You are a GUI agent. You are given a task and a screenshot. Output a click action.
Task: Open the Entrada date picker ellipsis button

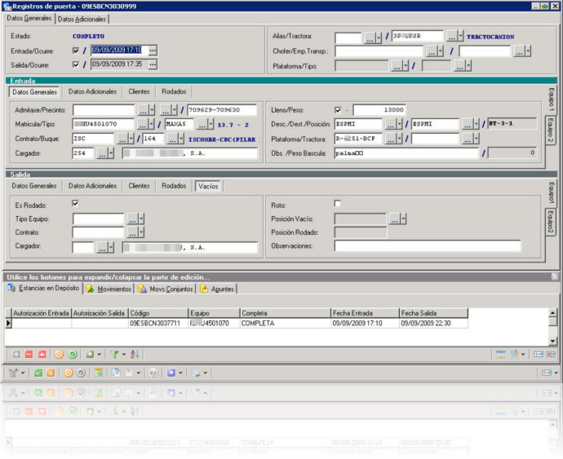pyautogui.click(x=153, y=51)
